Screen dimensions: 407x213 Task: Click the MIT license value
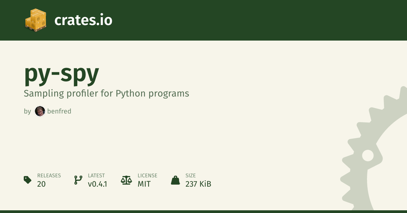click(144, 184)
